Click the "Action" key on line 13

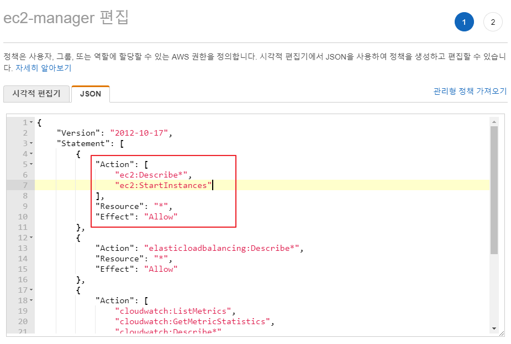coord(115,249)
